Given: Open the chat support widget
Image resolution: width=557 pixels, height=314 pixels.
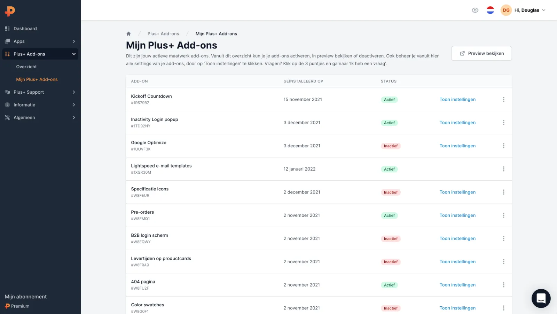Looking at the screenshot, I should tap(541, 298).
